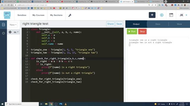Collapse the class Triangle fold arrow on line 1
190x106 pixels.
coord(29,29)
